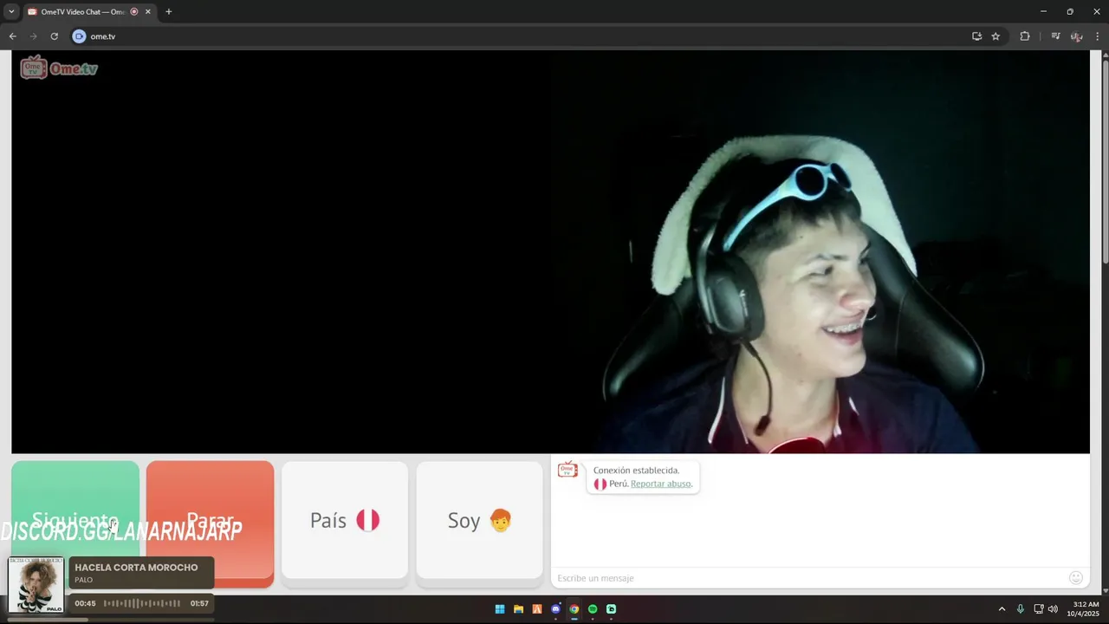The image size is (1109, 624).
Task: Open the Chrome profile avatar
Action: coord(1076,36)
